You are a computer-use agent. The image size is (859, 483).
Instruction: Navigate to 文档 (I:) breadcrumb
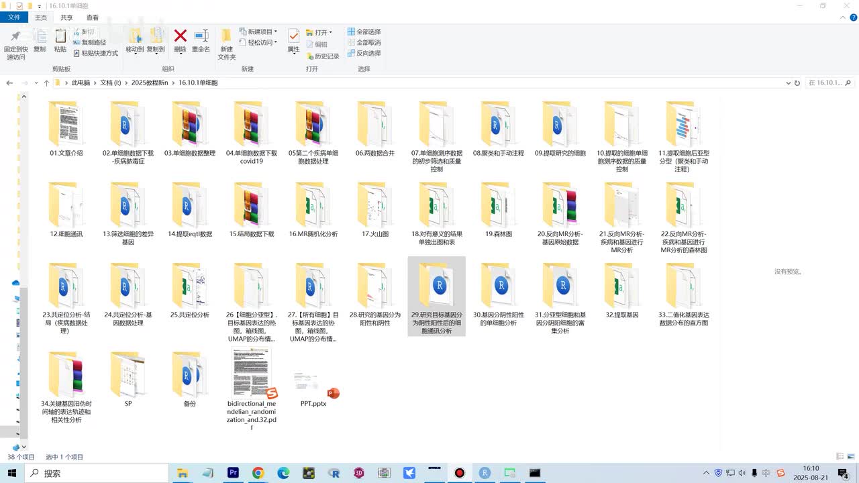coord(111,83)
